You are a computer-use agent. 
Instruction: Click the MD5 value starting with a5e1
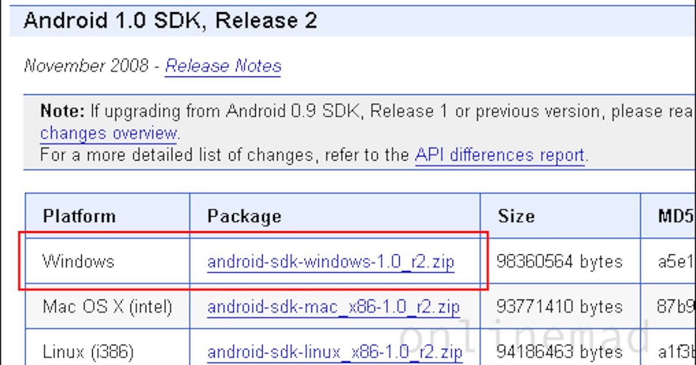[x=676, y=261]
